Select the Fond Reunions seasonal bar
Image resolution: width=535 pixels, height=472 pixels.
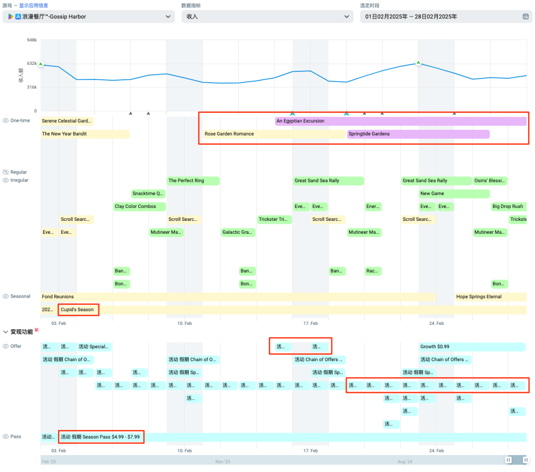(x=238, y=297)
